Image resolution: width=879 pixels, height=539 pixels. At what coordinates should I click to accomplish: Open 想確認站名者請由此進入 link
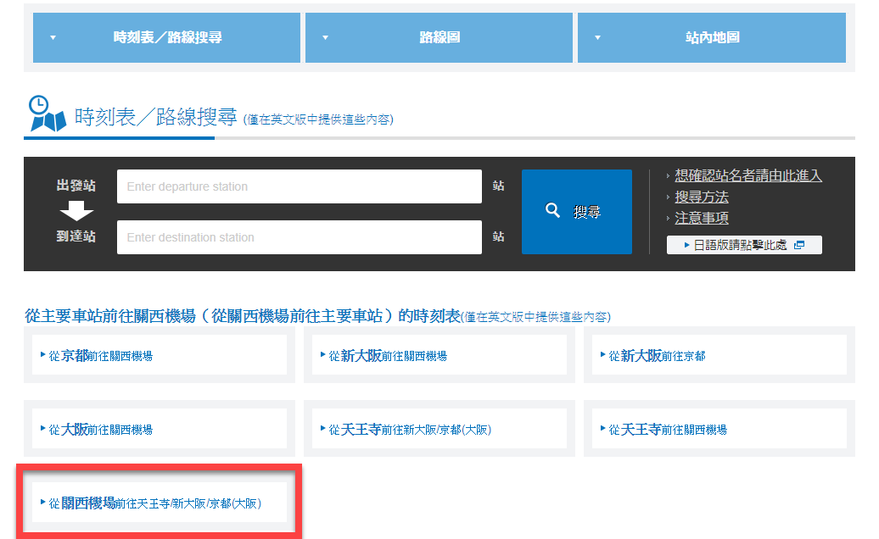click(x=747, y=175)
